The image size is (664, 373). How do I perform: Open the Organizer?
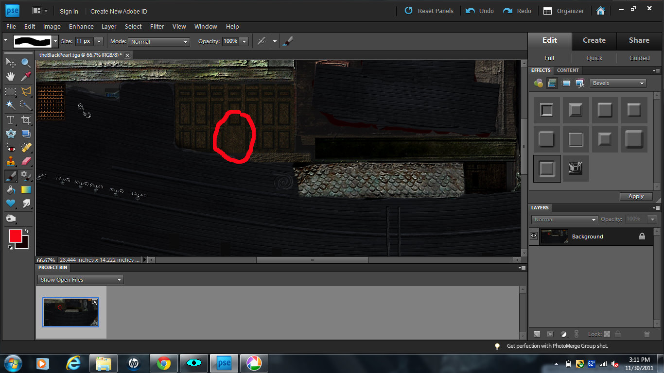tap(564, 11)
